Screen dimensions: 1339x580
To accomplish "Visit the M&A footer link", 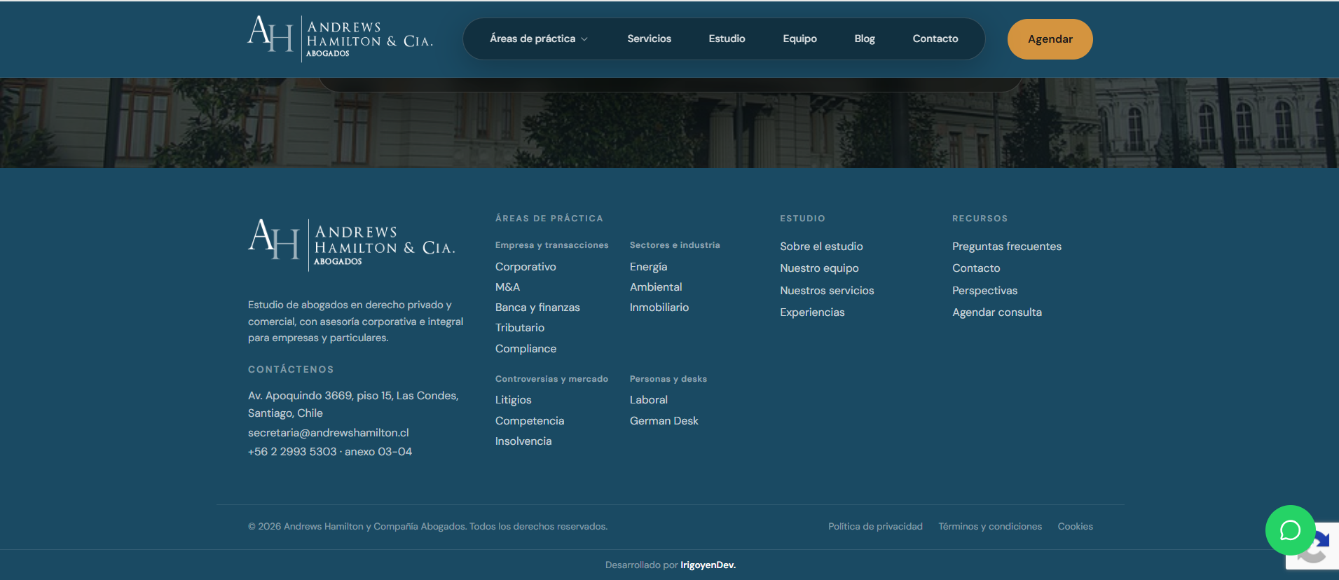I will [507, 287].
